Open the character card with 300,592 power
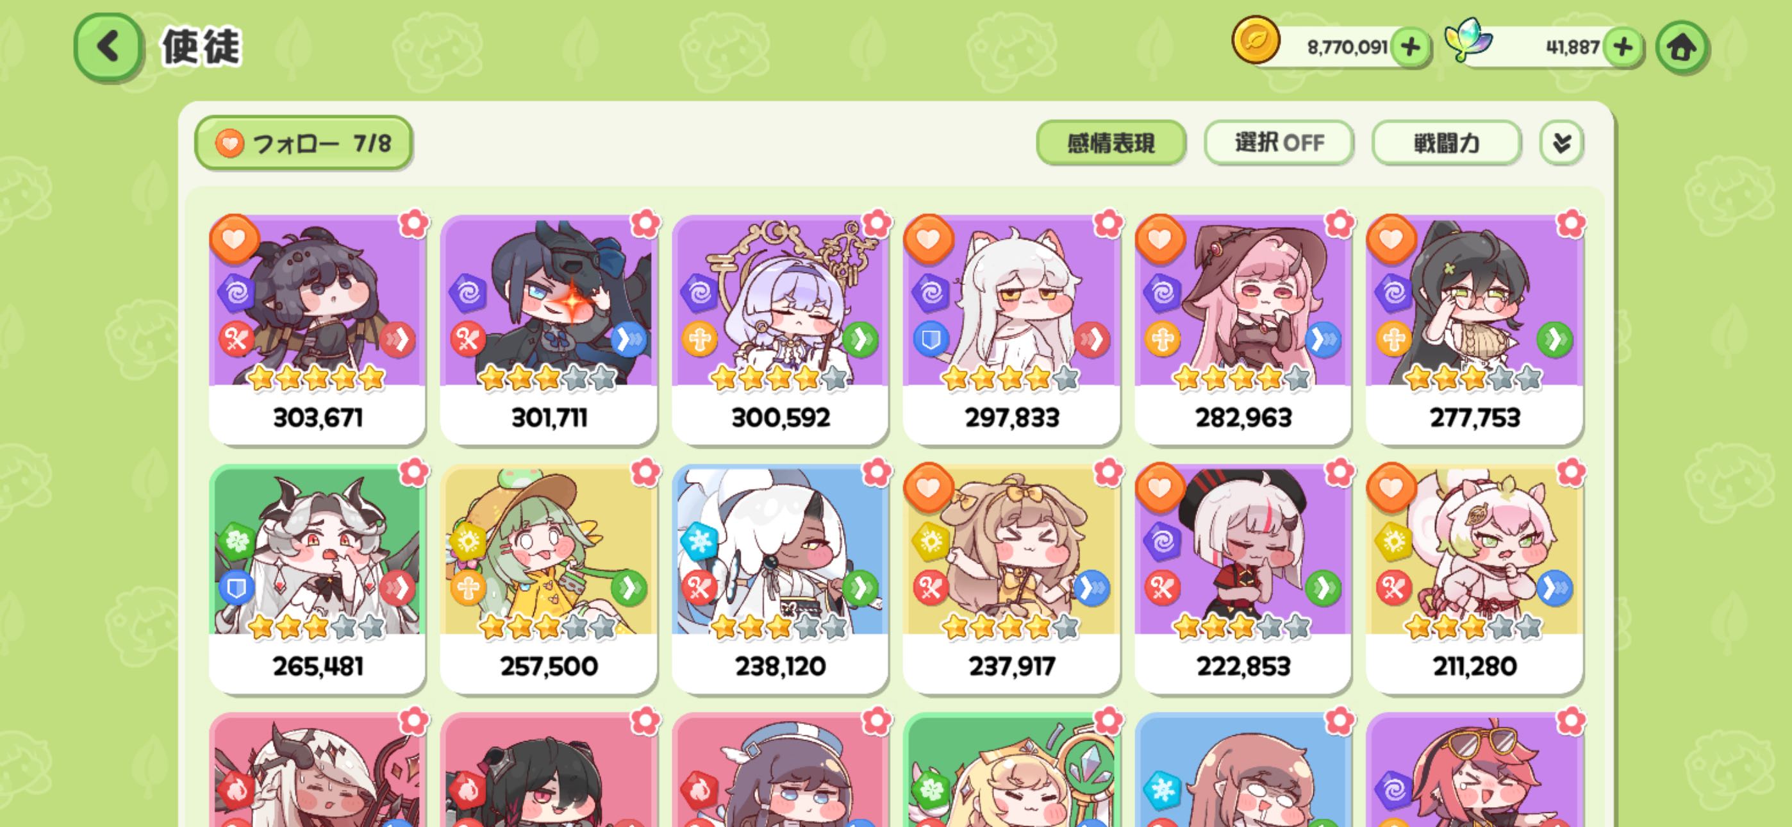Image resolution: width=1792 pixels, height=827 pixels. [x=780, y=330]
